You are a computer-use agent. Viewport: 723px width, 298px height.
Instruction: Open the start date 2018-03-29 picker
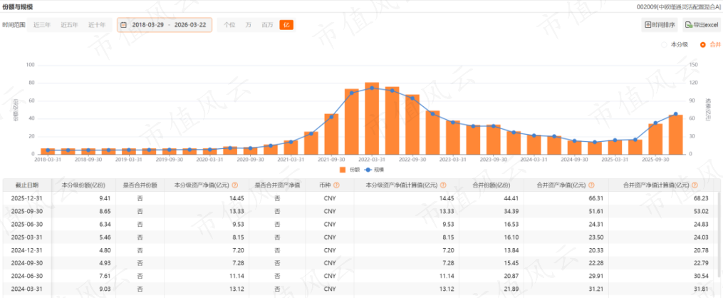click(x=147, y=25)
